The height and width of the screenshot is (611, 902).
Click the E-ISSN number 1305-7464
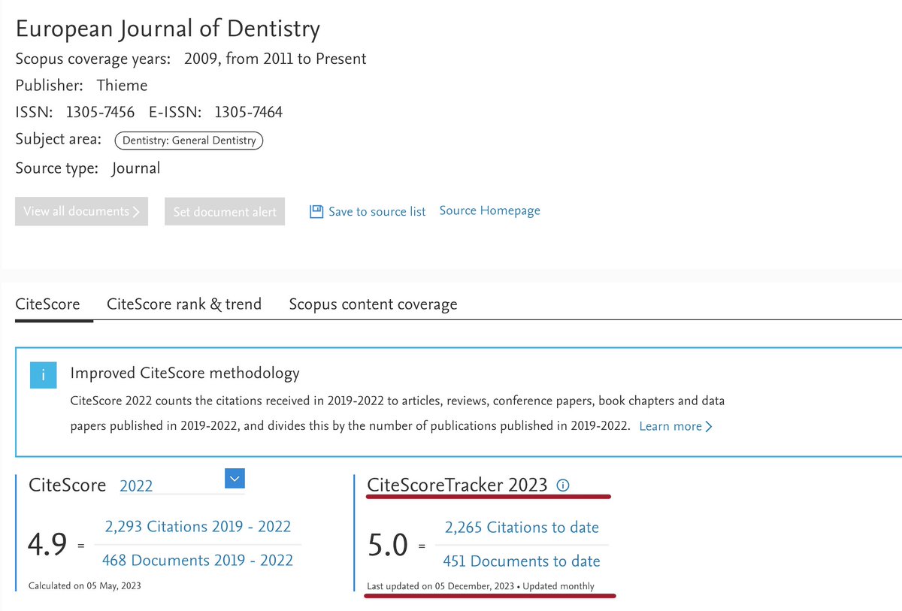(x=248, y=113)
